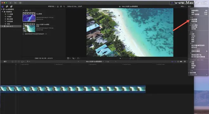Select the fcpx教程 project thumbnail
The width and height of the screenshot is (209, 114).
pos(29,17)
